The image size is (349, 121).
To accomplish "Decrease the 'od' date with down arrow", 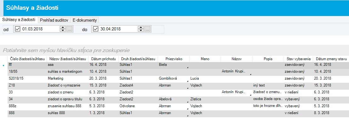I will click(63, 30).
